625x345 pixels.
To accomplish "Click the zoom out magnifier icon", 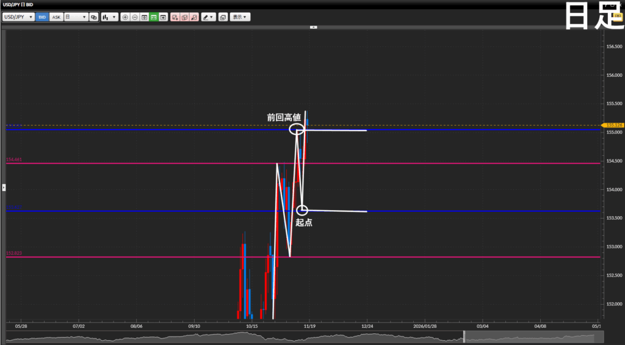I will (135, 17).
